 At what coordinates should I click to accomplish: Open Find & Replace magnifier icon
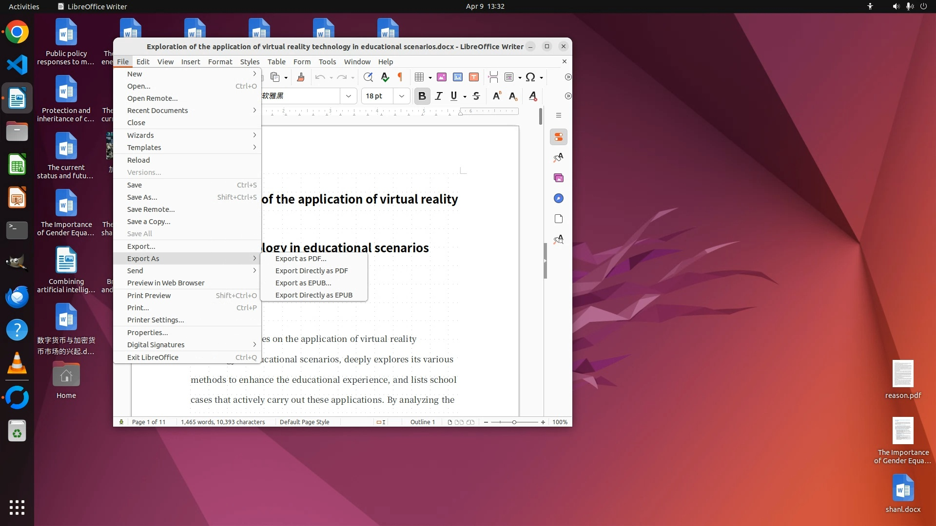tap(368, 77)
